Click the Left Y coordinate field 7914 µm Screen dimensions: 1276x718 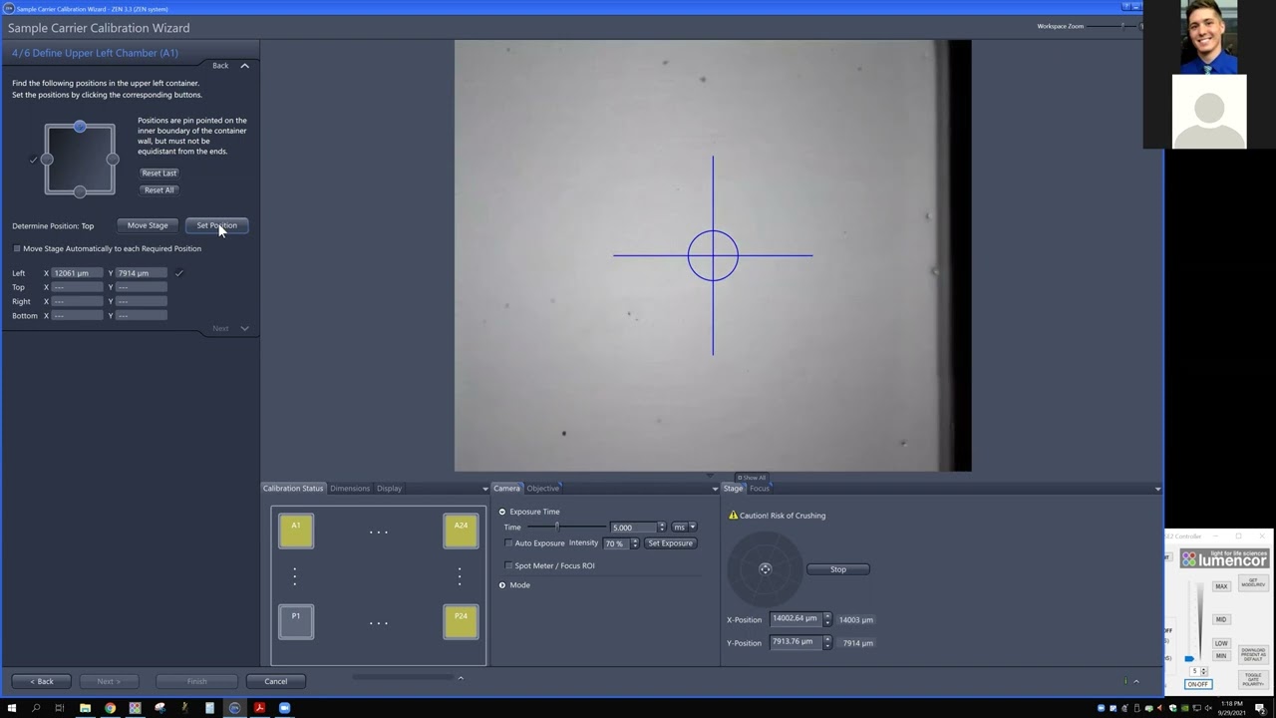pos(141,273)
